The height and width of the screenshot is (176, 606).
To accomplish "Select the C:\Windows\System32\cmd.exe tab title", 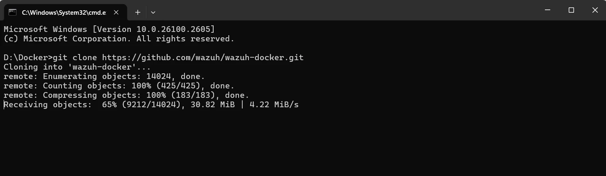I will coord(64,12).
